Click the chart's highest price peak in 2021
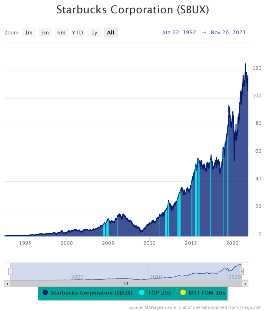This screenshot has height=311, width=266. point(245,64)
